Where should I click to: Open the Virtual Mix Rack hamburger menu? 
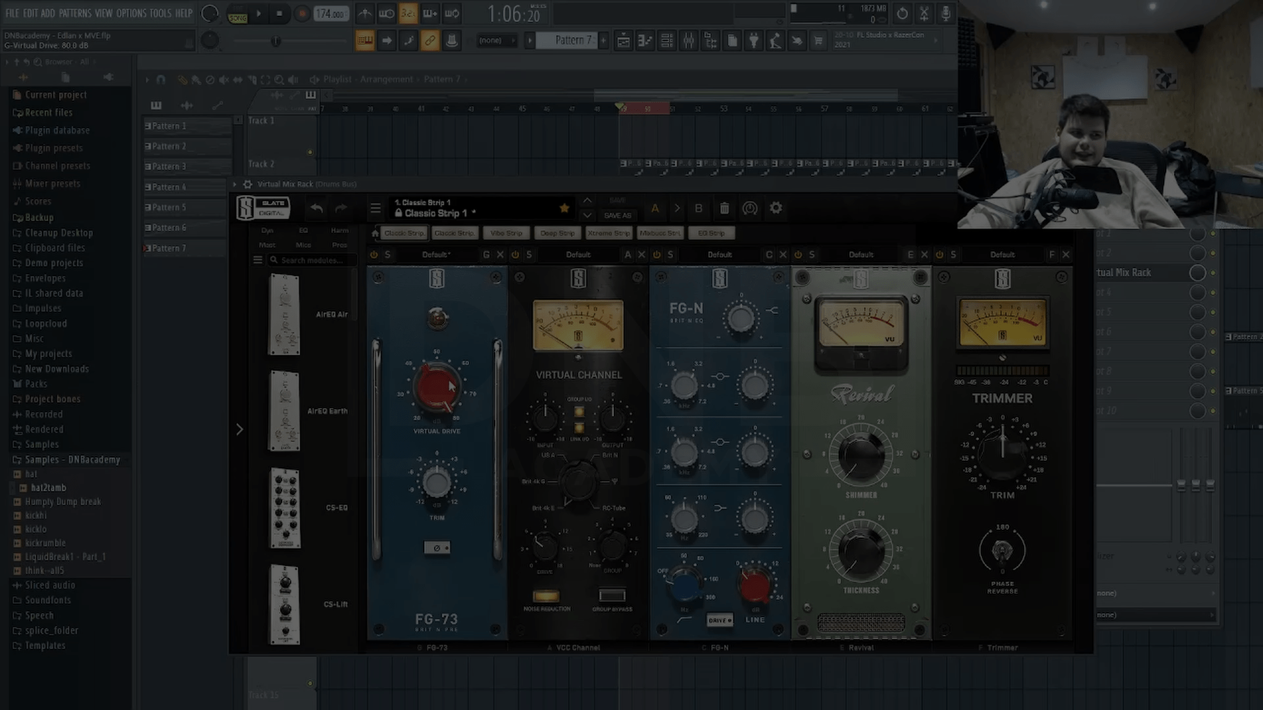376,208
